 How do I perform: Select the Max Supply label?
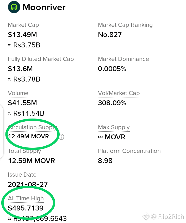tap(114, 127)
